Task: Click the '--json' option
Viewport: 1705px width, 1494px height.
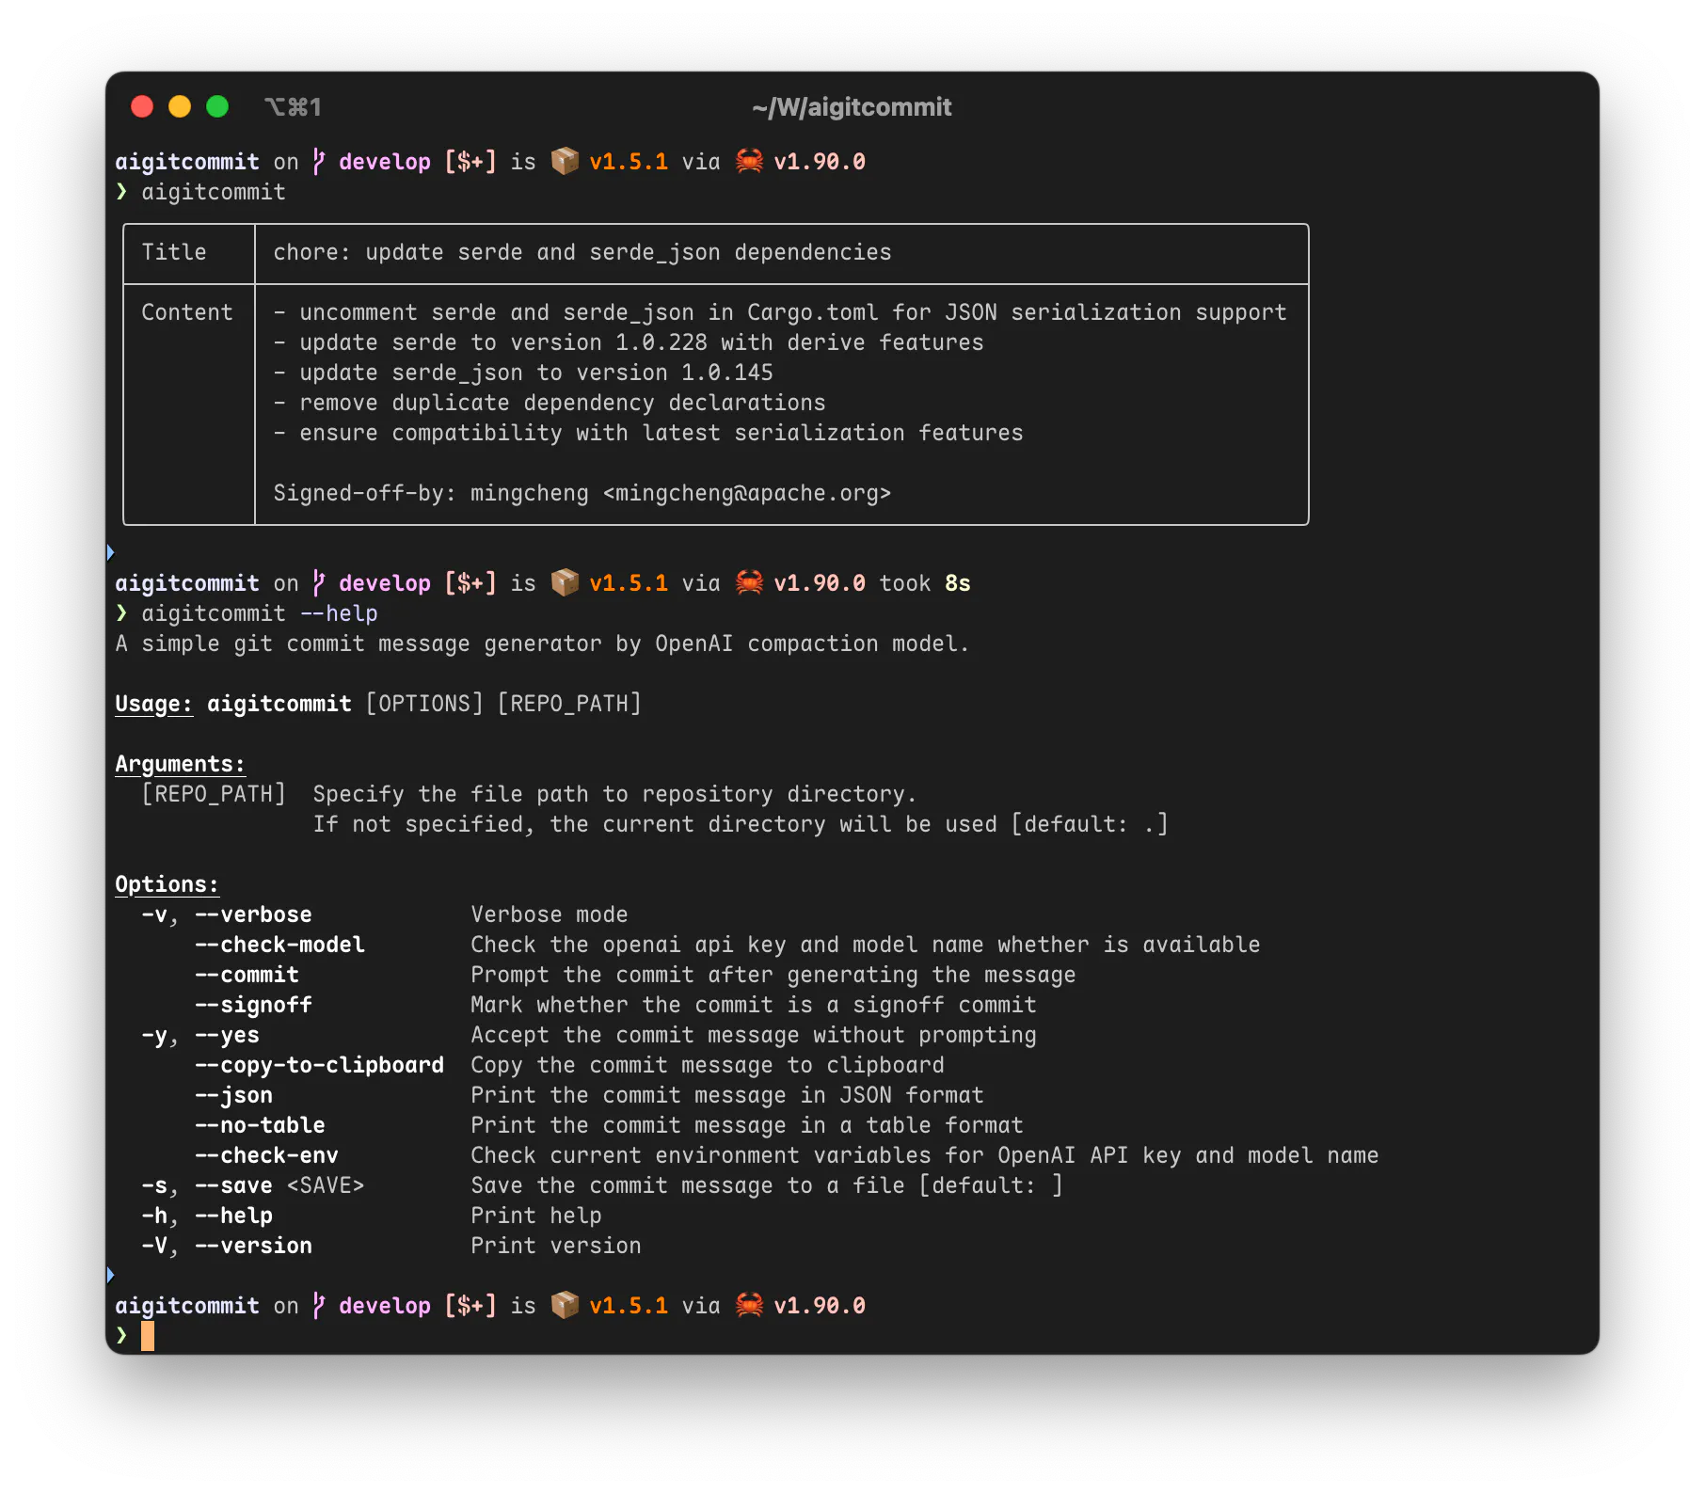Action: click(233, 1095)
